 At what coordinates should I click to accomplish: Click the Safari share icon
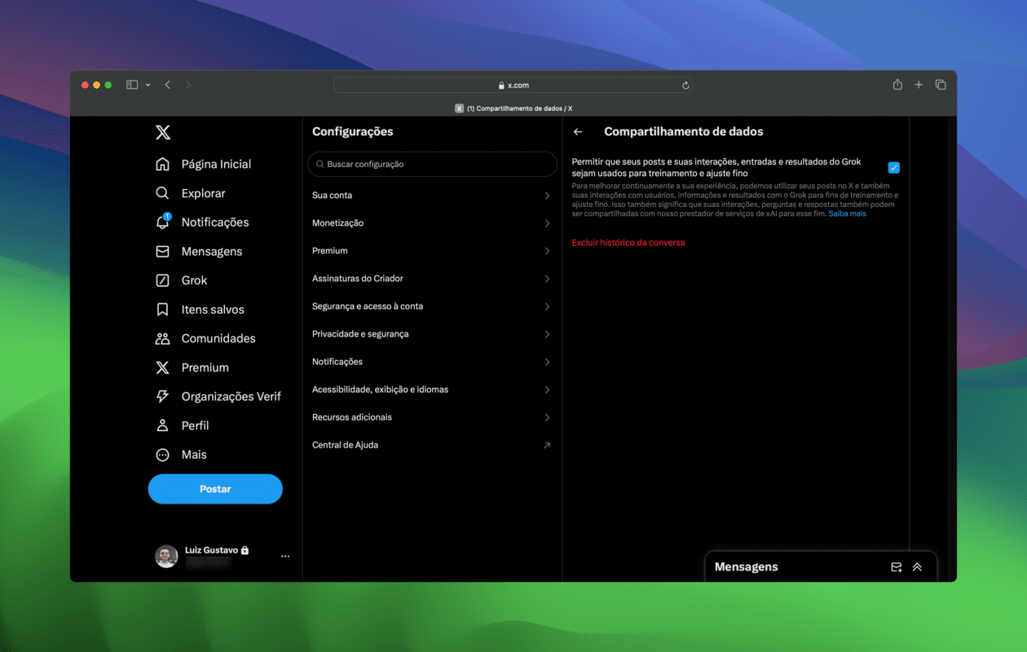tap(897, 85)
